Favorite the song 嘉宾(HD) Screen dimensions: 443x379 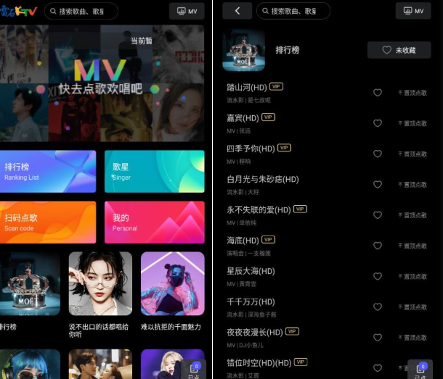pyautogui.click(x=378, y=123)
